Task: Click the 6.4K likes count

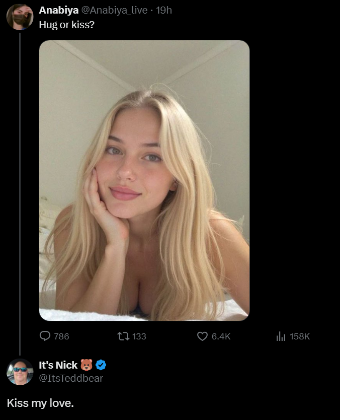Action: (x=221, y=336)
